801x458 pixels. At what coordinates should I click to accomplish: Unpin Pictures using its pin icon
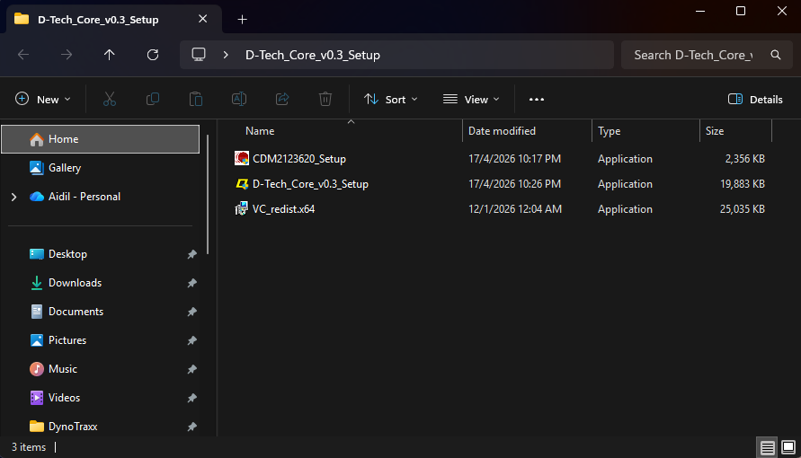[x=192, y=340]
